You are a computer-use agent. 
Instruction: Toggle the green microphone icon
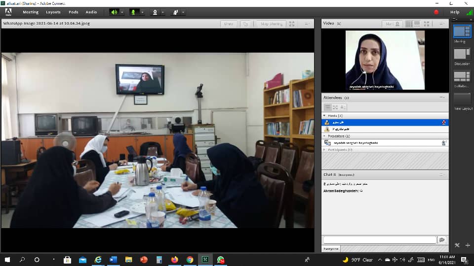133,12
